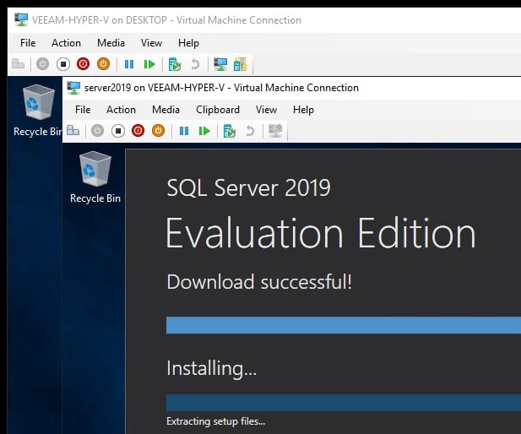Open View menu in outer VEEAM-HYPER-V window
The image size is (521, 434).
pos(151,43)
